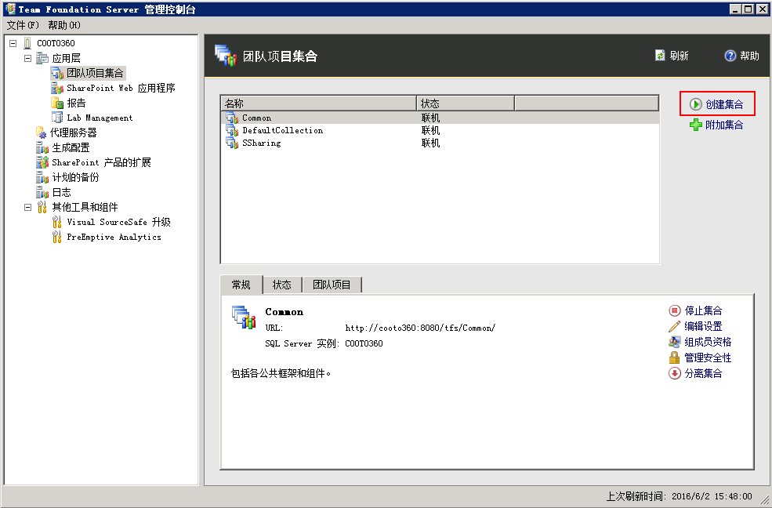
Task: Select SharePoint Web 应用程序 tree item label
Action: 121,88
